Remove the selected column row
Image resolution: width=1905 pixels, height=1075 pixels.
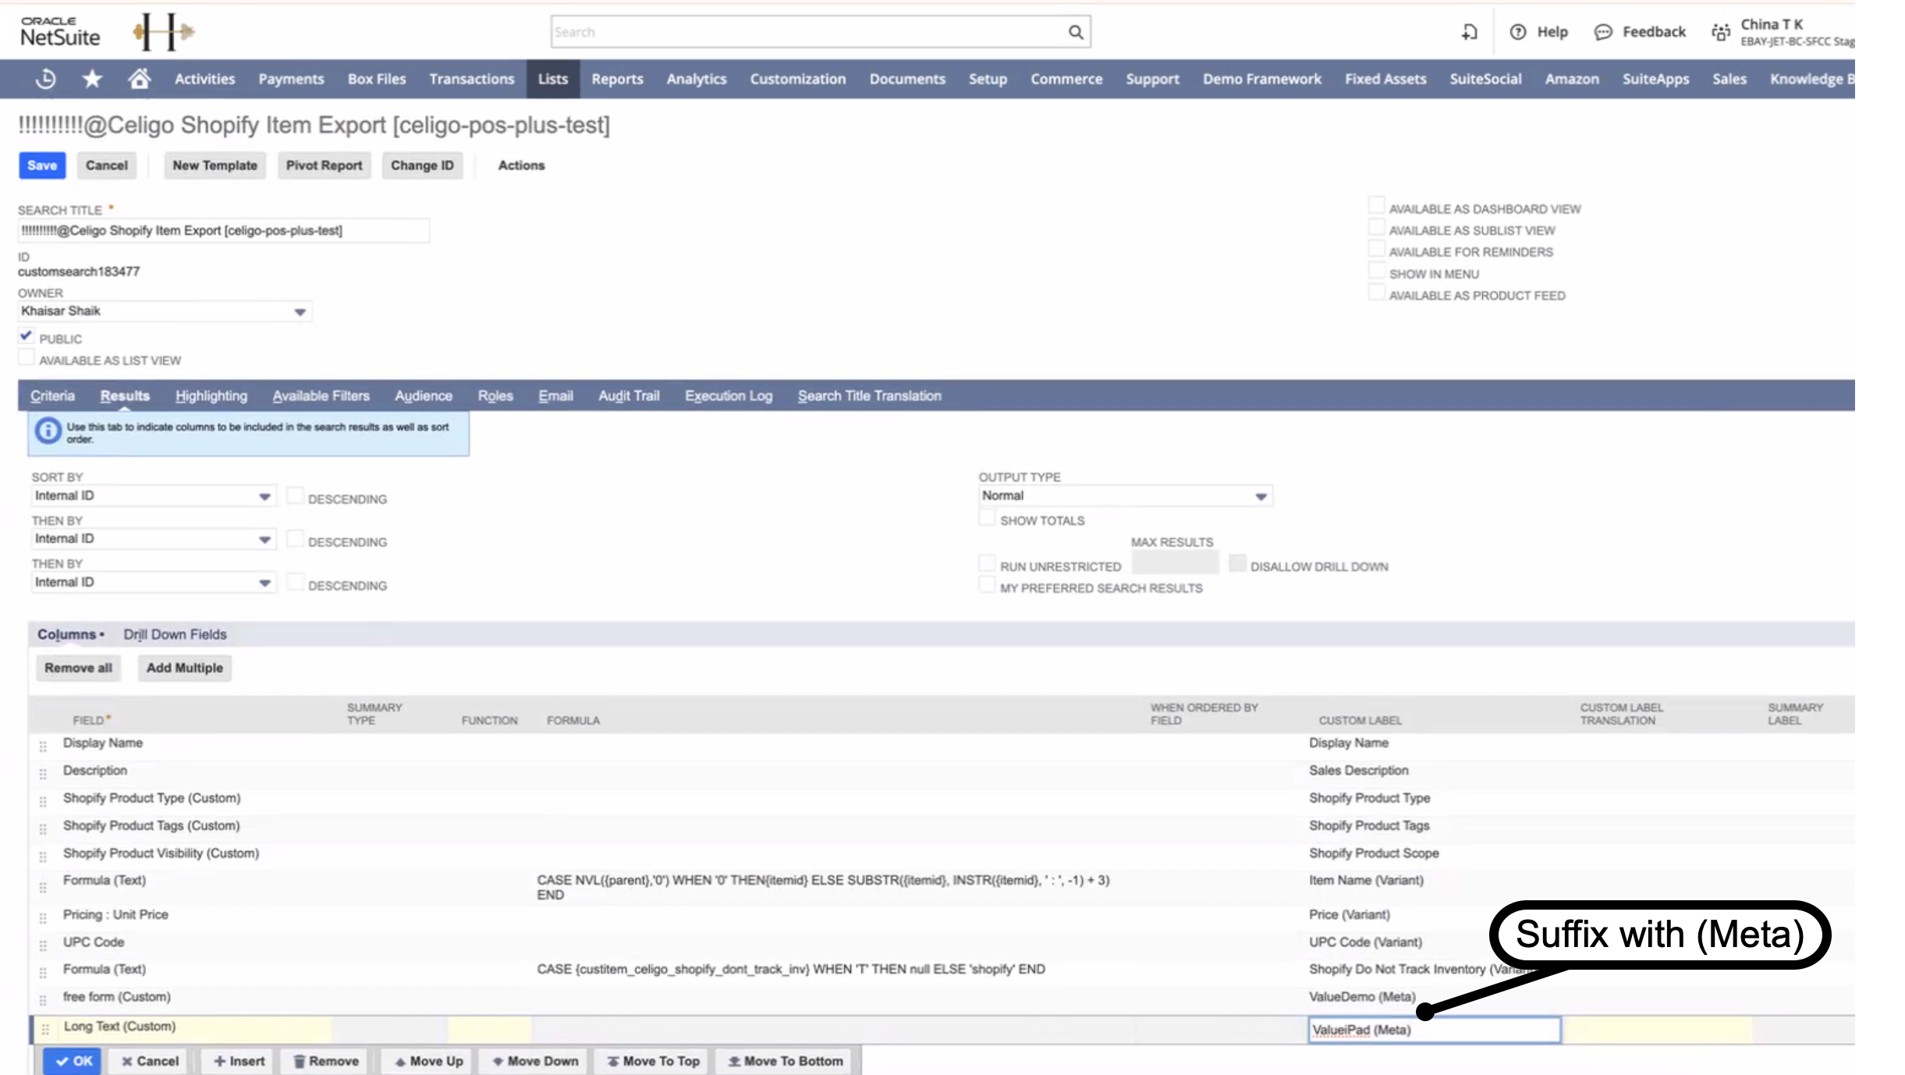[x=325, y=1061]
